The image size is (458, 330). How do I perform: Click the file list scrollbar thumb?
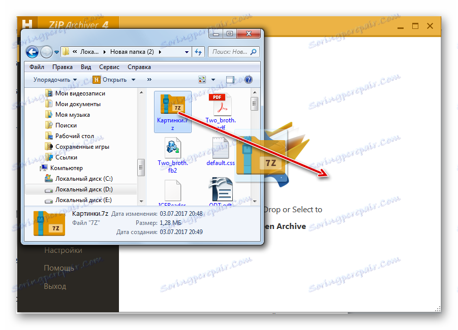click(x=254, y=103)
